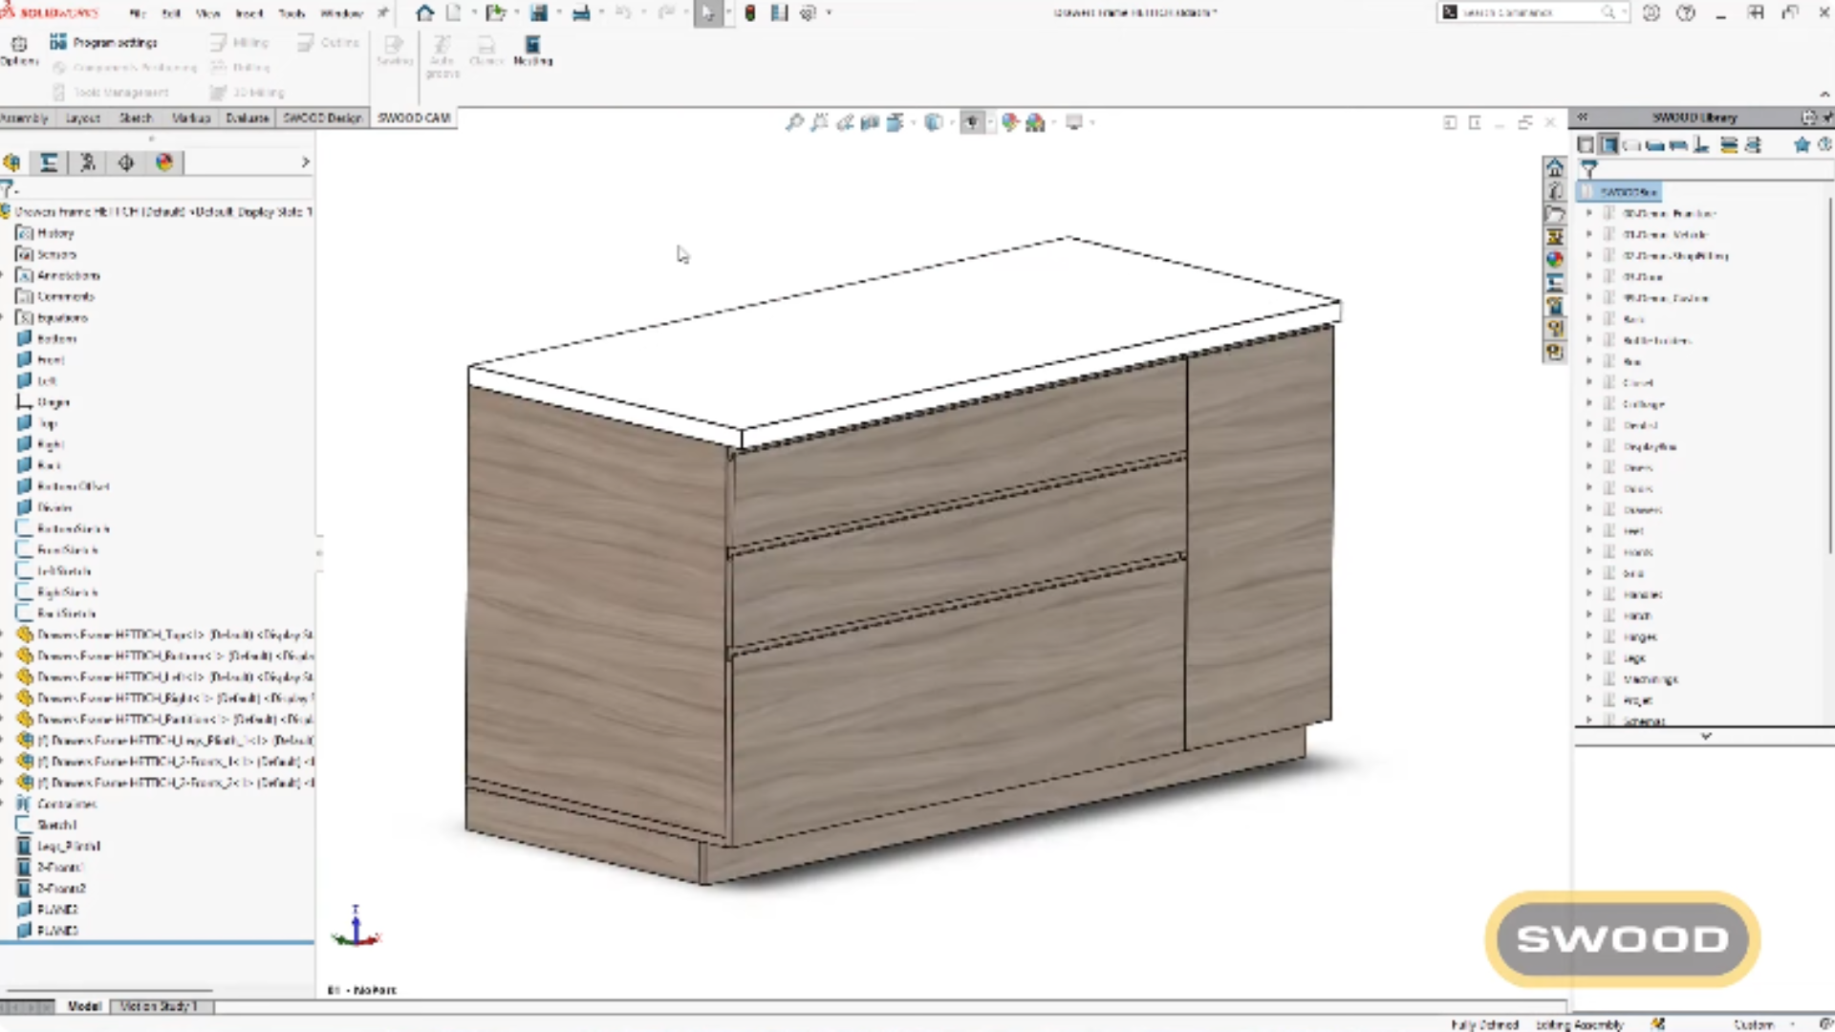Screen dimensions: 1835x1032
Task: Save the document
Action: coord(539,12)
